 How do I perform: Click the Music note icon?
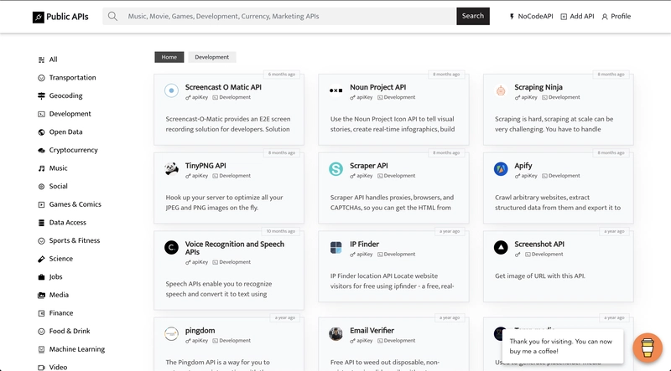(41, 168)
